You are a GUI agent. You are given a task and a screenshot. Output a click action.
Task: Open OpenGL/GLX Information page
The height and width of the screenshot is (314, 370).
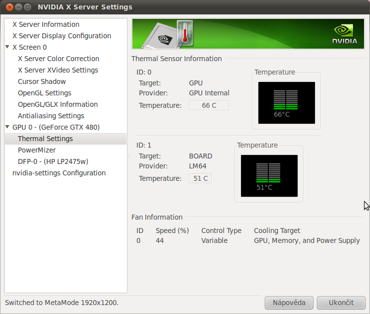(x=58, y=104)
